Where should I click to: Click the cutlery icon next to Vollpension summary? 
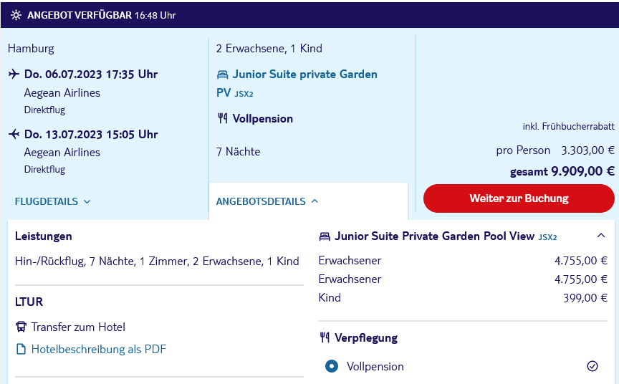click(x=223, y=118)
